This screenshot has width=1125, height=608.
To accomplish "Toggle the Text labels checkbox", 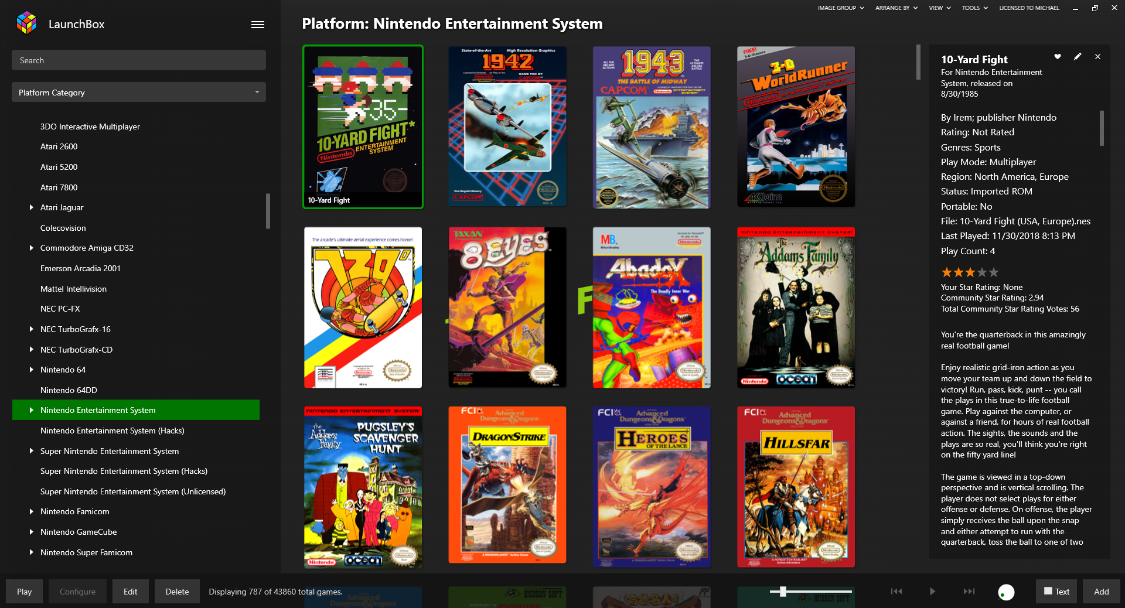I will pos(1048,591).
